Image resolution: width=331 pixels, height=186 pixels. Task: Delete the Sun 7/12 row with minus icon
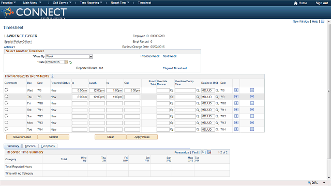pyautogui.click(x=252, y=116)
